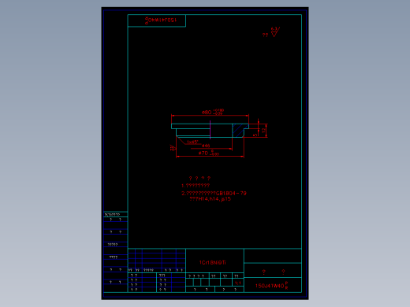This screenshot has height=307, width=410.
Task: Click the 1:1 scale cell in title block
Action: pos(238,283)
